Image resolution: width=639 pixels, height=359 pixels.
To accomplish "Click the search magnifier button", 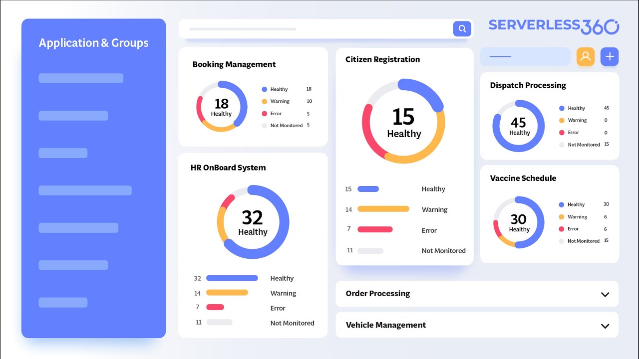I will tap(462, 29).
